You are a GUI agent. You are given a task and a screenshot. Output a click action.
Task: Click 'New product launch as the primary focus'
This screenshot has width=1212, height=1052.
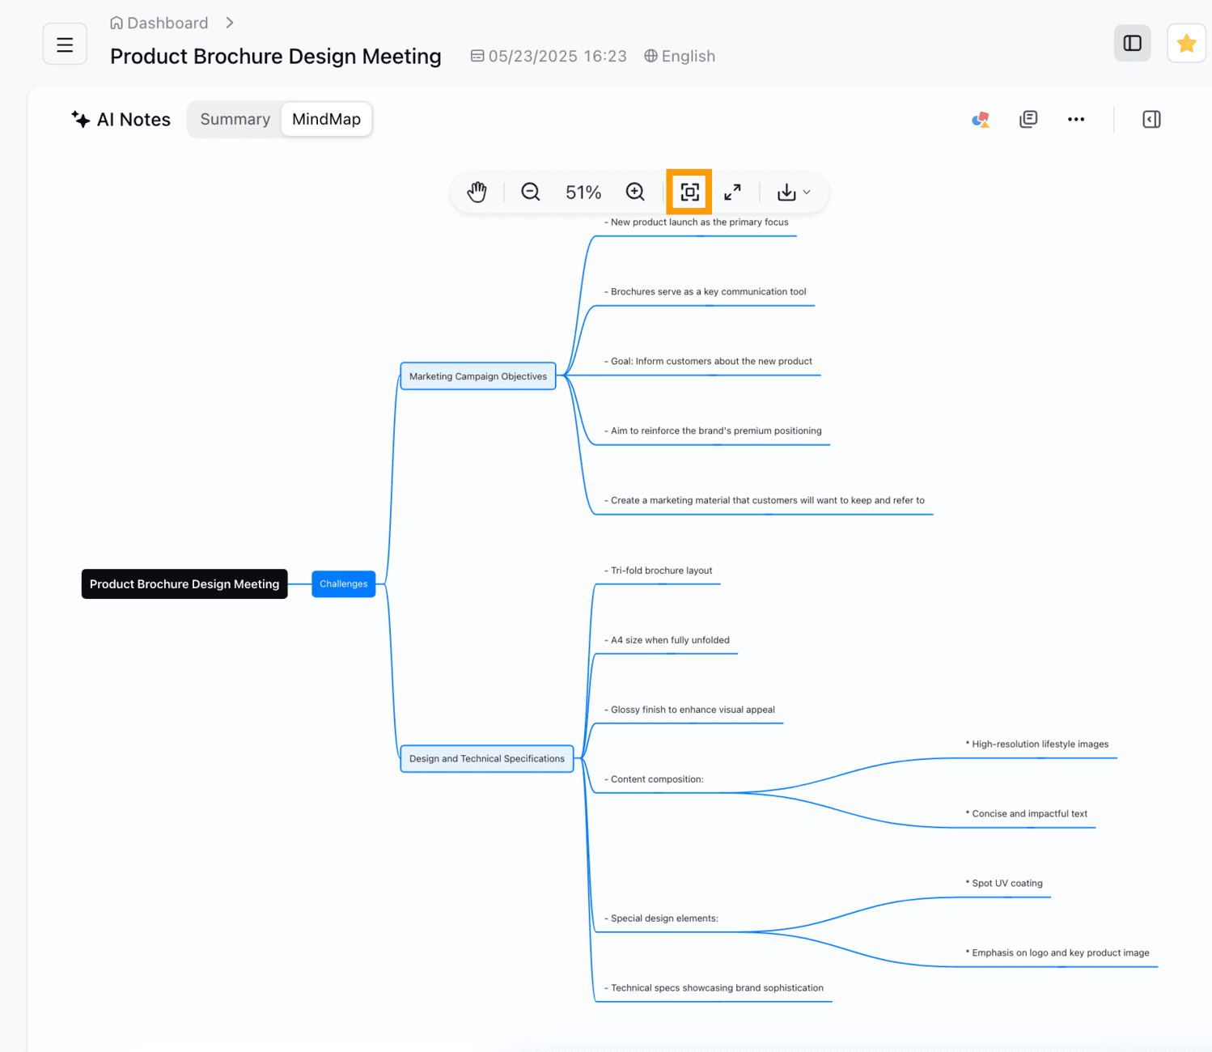[x=697, y=223]
